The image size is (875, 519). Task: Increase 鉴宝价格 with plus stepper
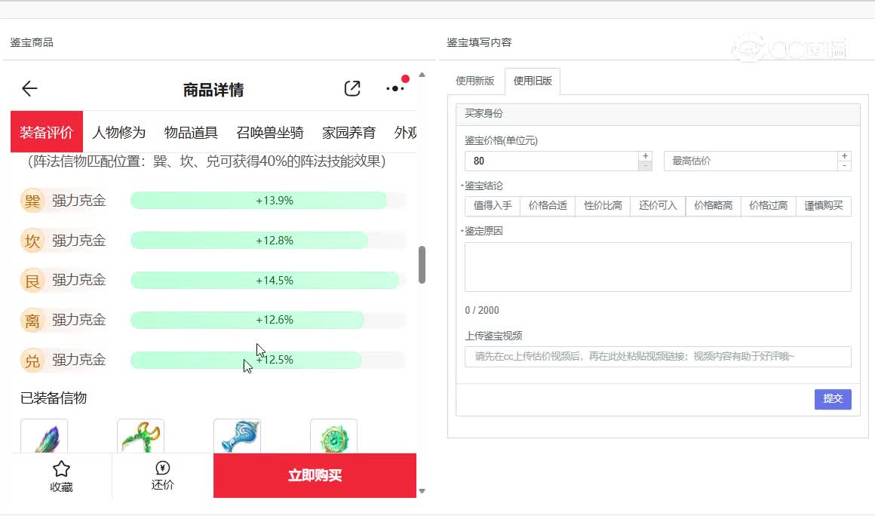click(x=646, y=156)
